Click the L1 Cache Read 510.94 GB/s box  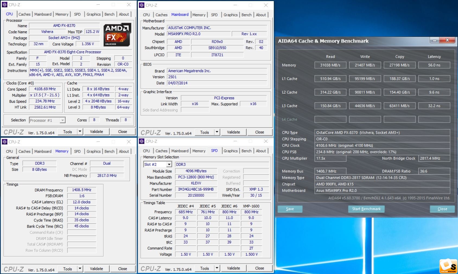click(x=330, y=79)
